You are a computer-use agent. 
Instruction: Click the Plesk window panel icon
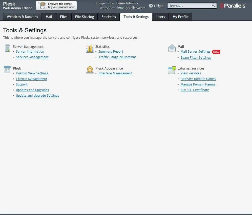point(7,70)
